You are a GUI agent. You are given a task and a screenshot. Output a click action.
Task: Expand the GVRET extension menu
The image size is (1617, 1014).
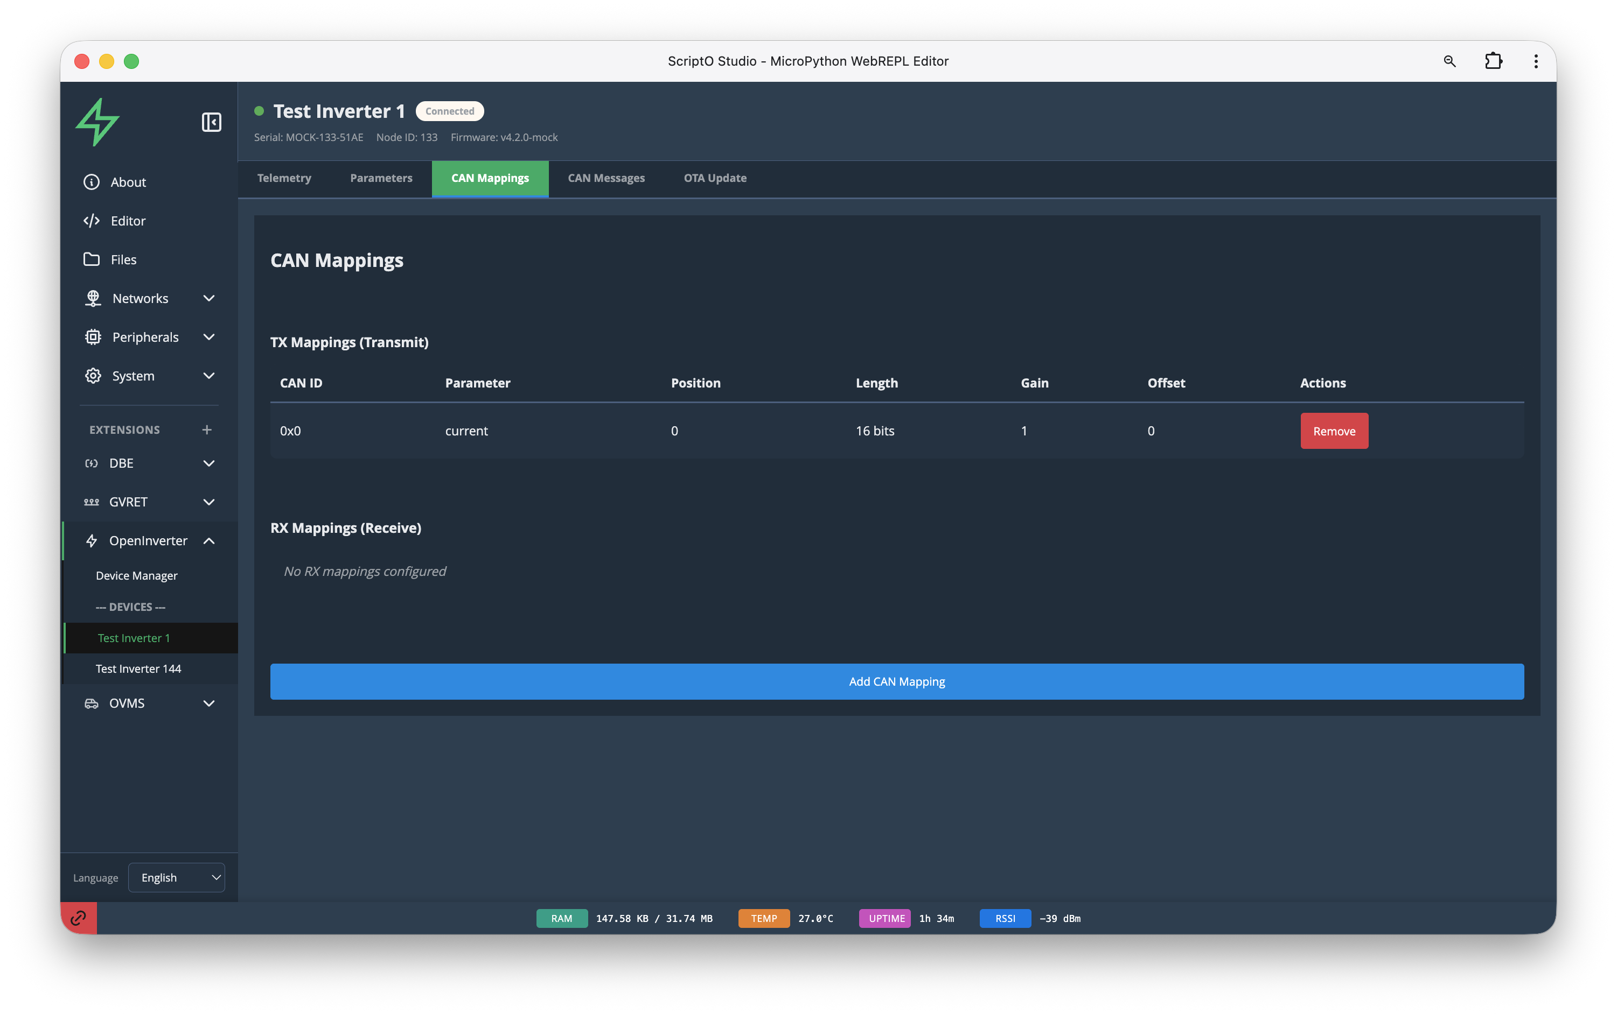[208, 502]
